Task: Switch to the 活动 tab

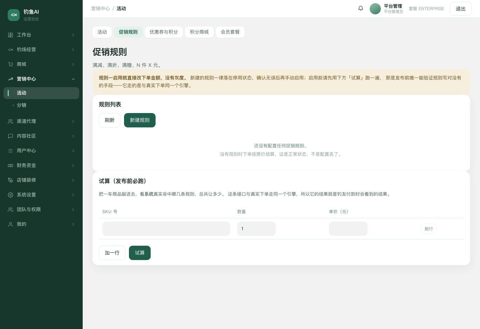Action: point(102,32)
